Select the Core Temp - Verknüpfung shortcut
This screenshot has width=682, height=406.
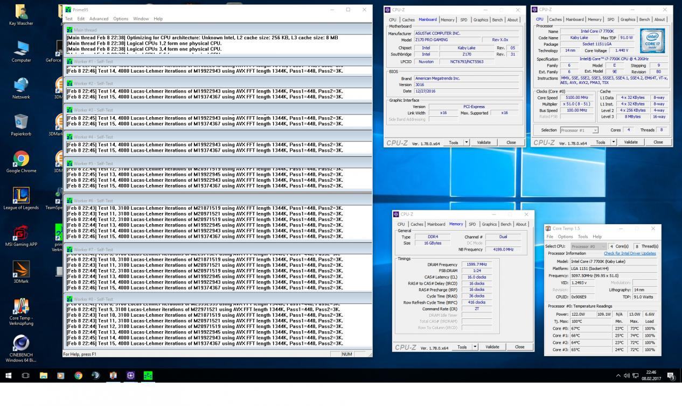point(21,312)
